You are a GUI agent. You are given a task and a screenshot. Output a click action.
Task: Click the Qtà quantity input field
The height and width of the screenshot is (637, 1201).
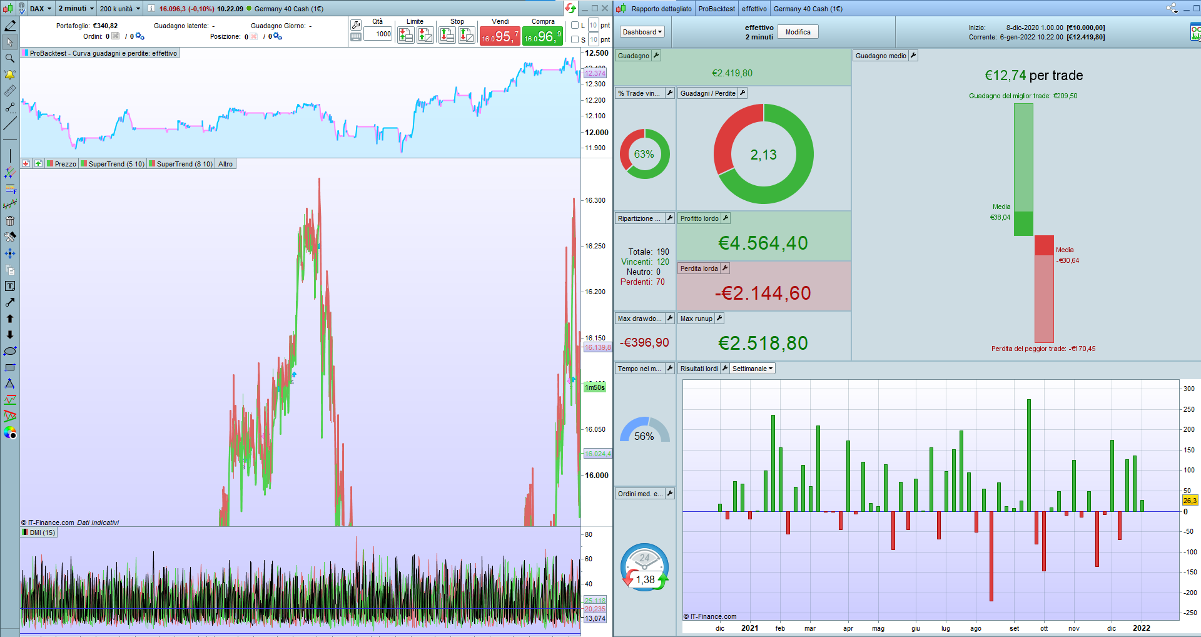pyautogui.click(x=378, y=34)
